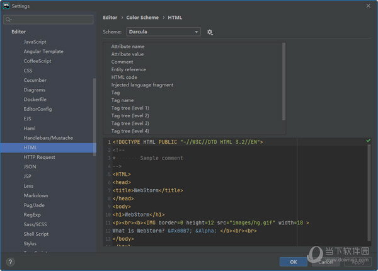Screen dimensions: 378x271
Task: Close the Settings dialog
Action: pos(368,6)
